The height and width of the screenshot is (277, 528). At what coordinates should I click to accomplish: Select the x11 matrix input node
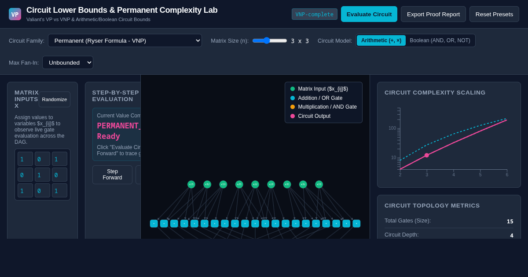[x=191, y=184]
